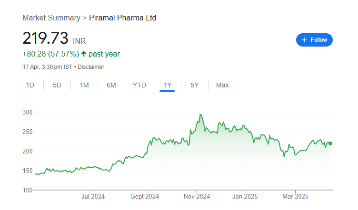Click the green end-point dot on the chart

[330, 143]
